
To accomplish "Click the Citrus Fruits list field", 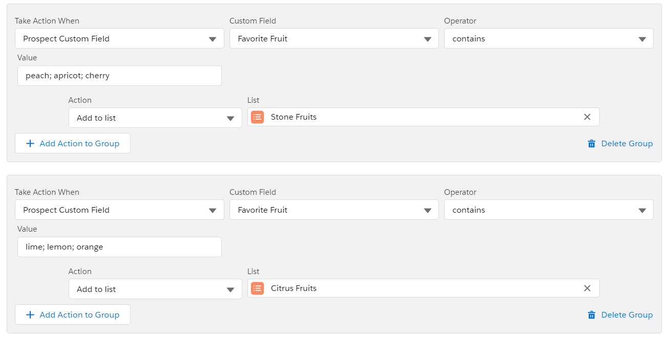I will click(x=424, y=288).
